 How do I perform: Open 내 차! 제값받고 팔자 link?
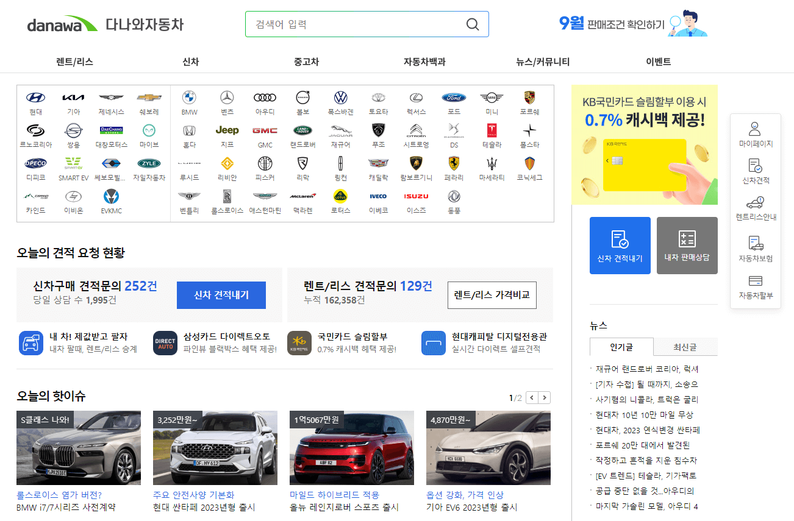pyautogui.click(x=78, y=343)
